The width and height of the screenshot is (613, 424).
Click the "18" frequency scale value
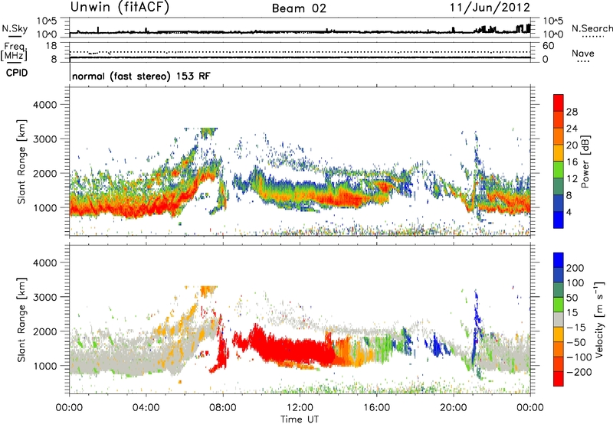click(51, 46)
